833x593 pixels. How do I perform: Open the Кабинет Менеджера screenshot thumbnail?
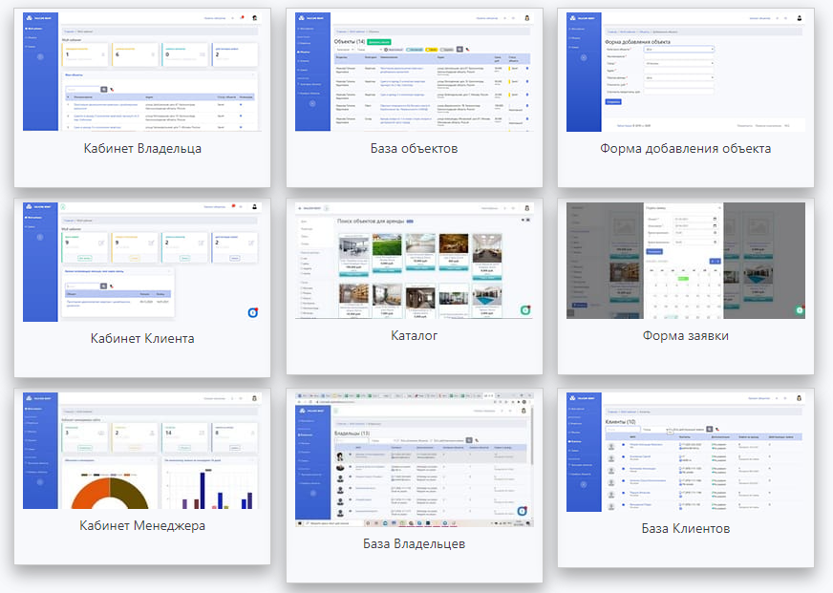141,449
